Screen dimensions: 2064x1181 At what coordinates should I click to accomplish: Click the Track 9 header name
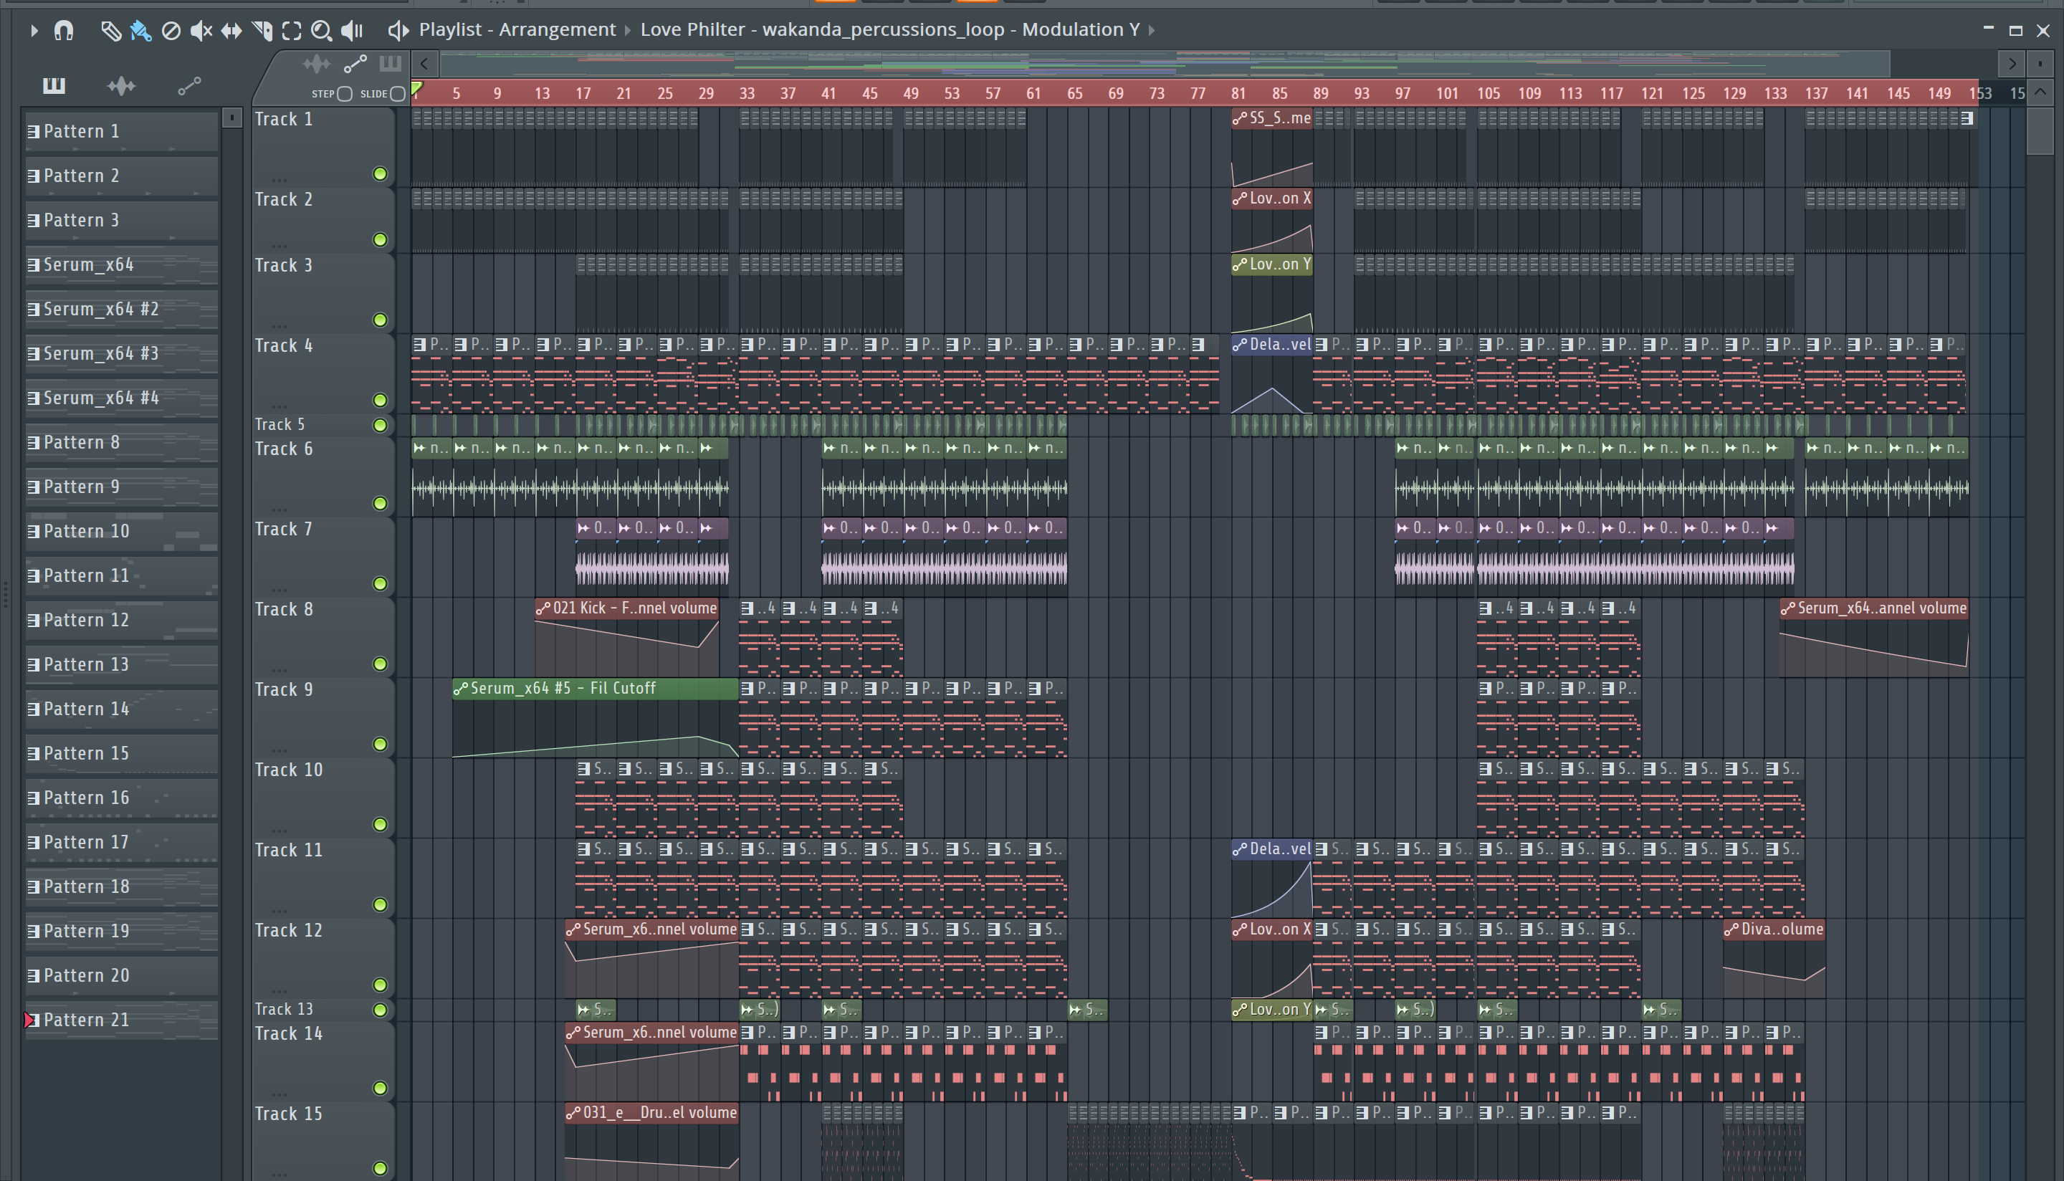283,690
